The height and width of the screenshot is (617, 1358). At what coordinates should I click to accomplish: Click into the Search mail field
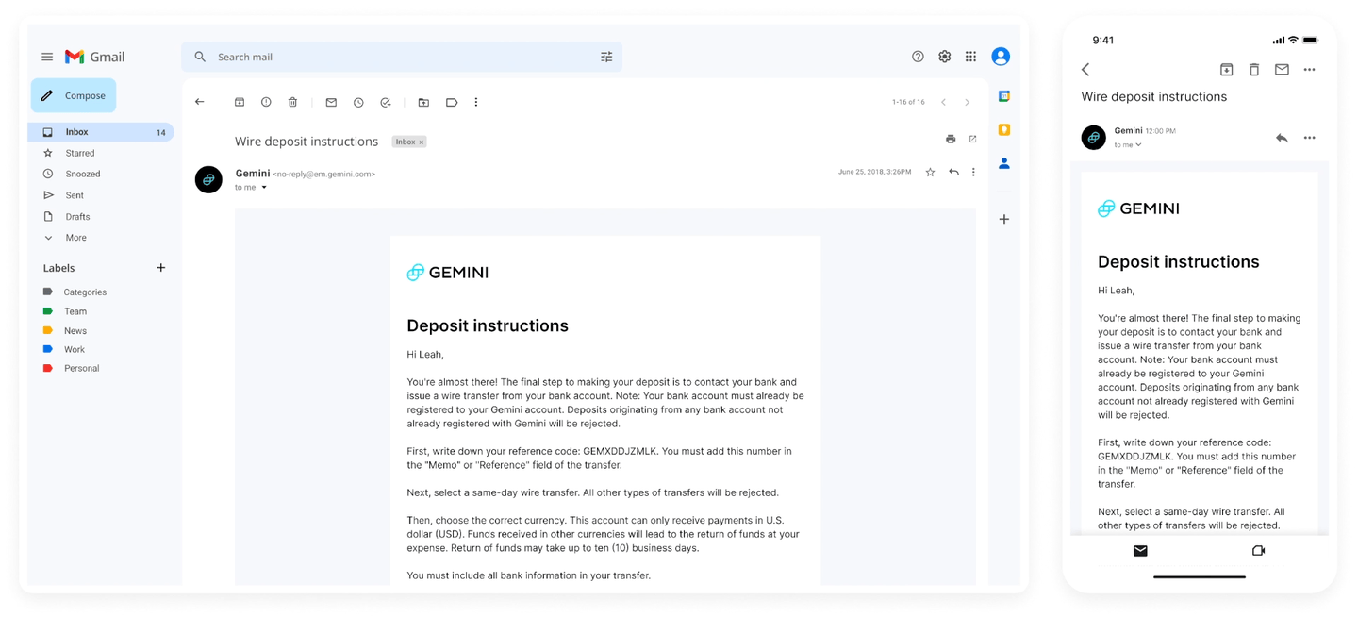pyautogui.click(x=401, y=57)
